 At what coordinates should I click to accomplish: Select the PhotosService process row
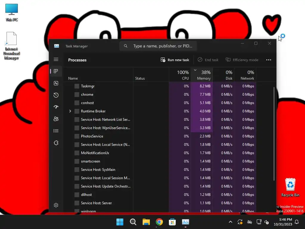point(160,136)
